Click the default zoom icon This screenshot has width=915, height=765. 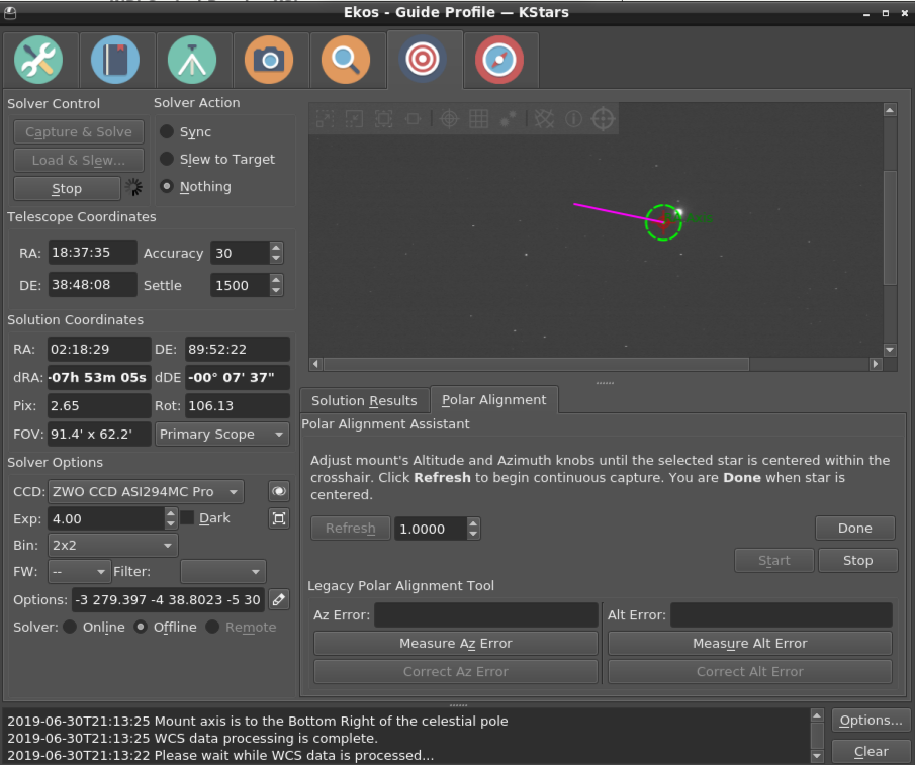tap(413, 119)
